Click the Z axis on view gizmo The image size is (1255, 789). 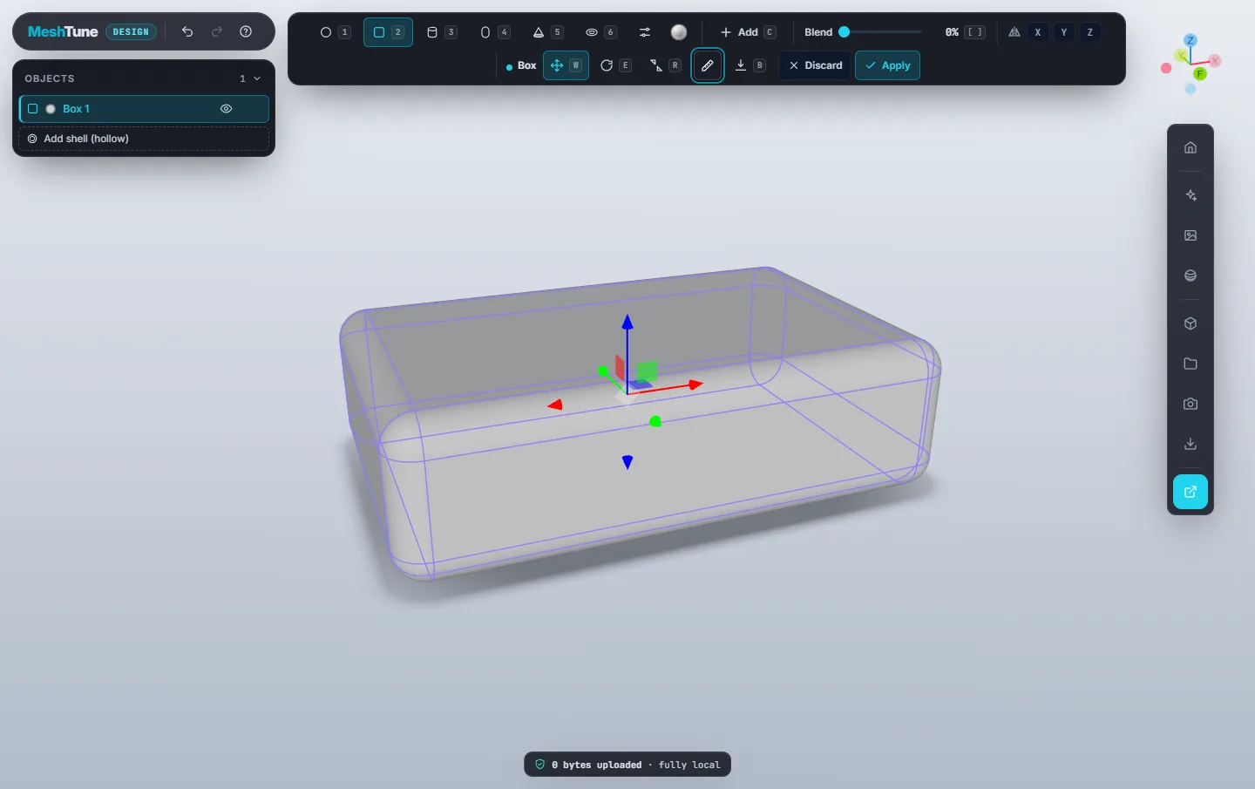point(1191,40)
